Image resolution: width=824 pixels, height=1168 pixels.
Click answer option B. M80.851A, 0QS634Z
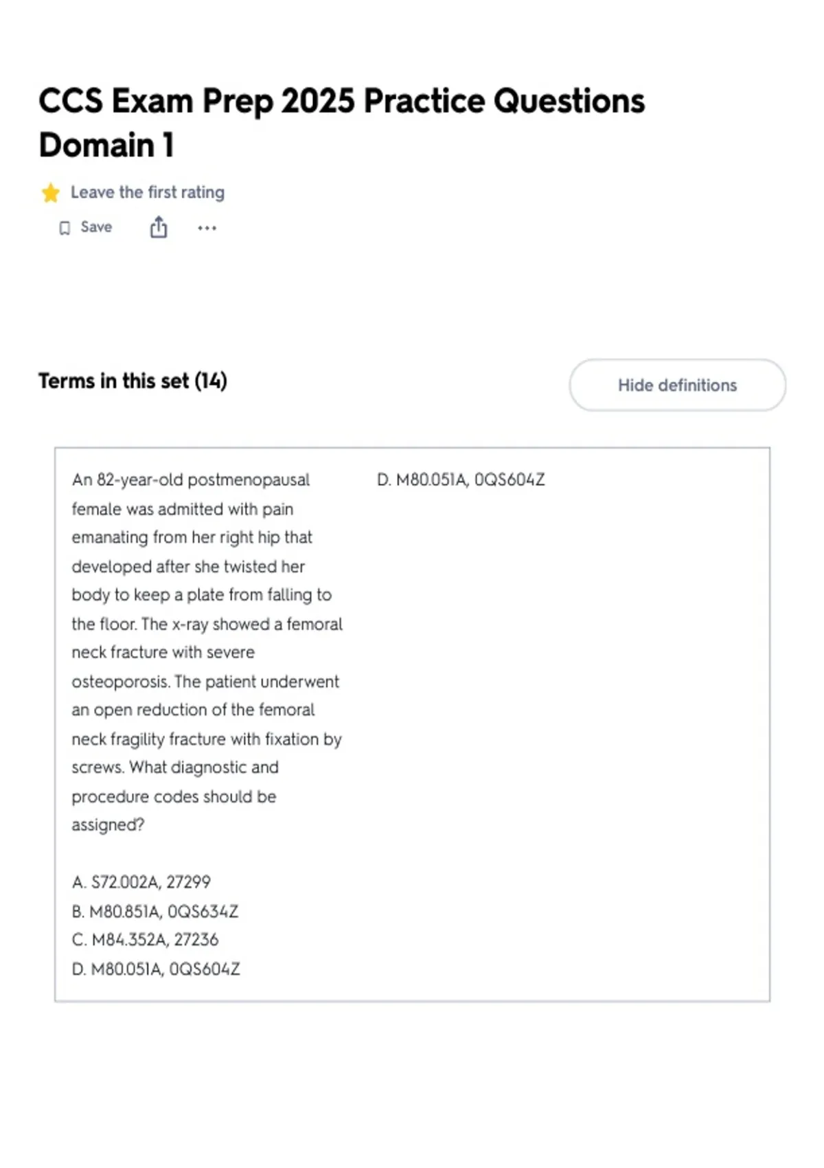pos(155,911)
